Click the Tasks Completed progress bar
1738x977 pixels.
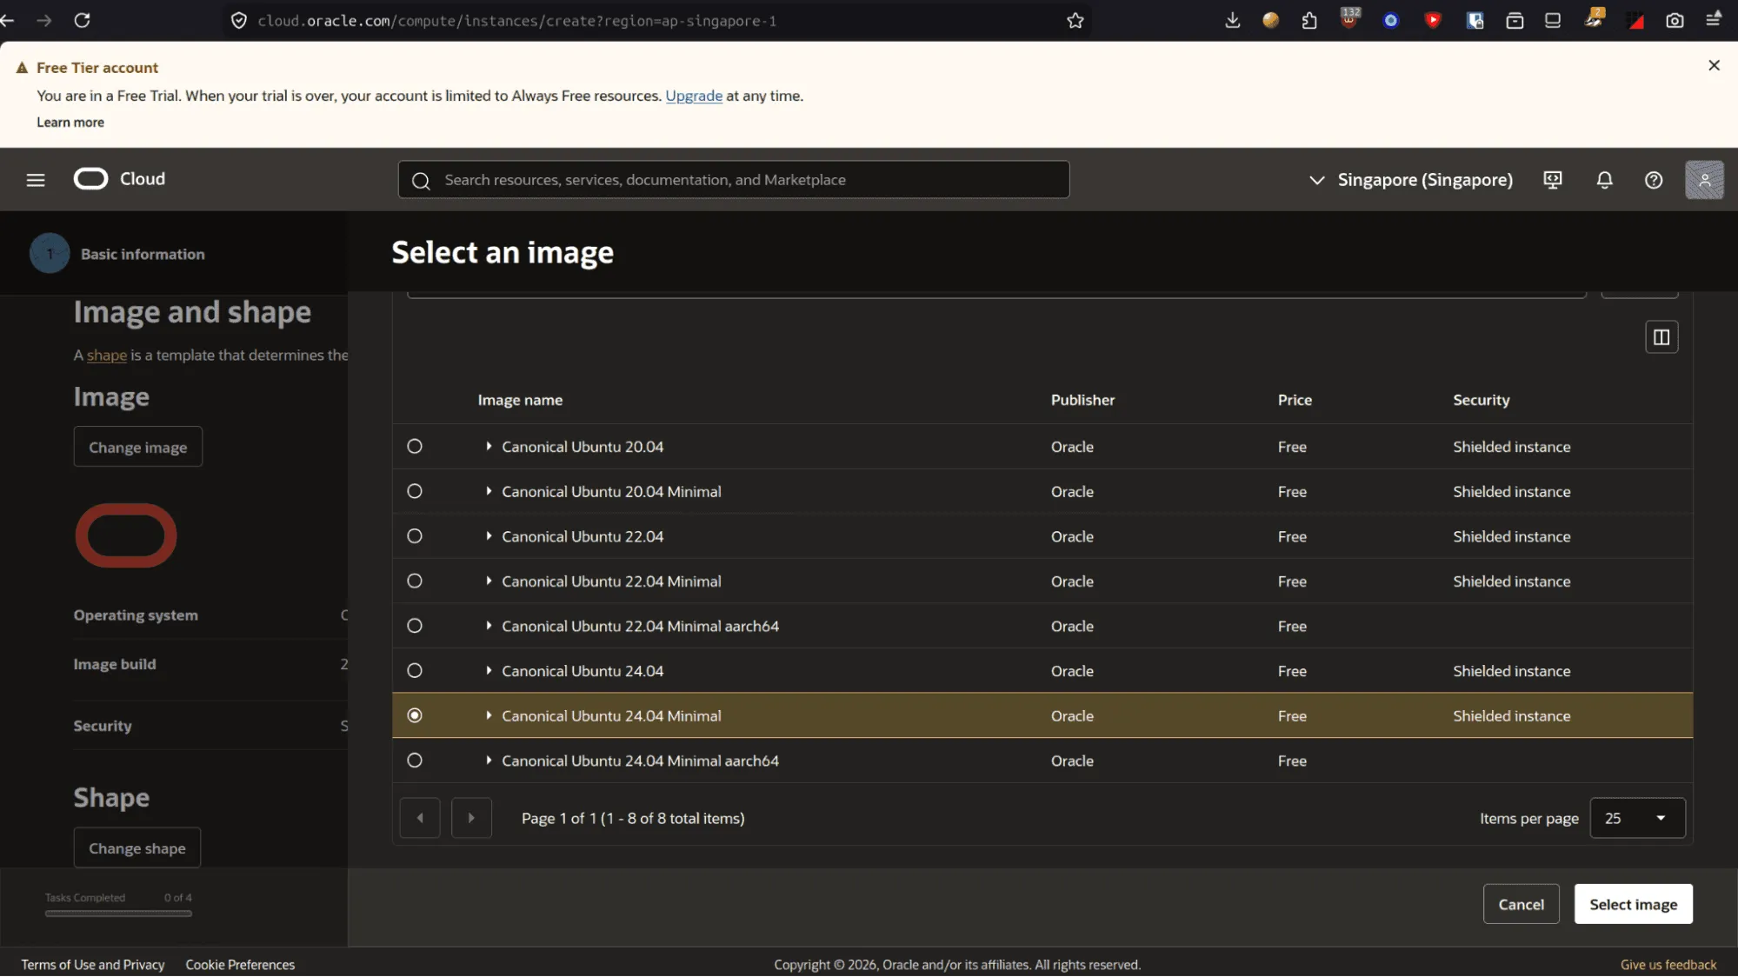point(118,913)
